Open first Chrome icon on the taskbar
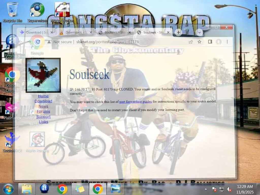This screenshot has height=195, width=260. click(x=62, y=189)
